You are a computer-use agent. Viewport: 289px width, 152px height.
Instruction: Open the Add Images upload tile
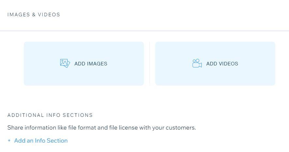(84, 63)
